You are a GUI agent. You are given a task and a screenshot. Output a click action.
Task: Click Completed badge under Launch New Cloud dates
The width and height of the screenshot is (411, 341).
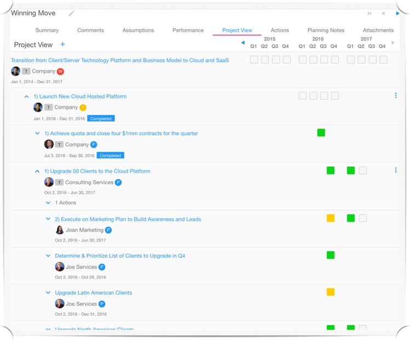101,119
